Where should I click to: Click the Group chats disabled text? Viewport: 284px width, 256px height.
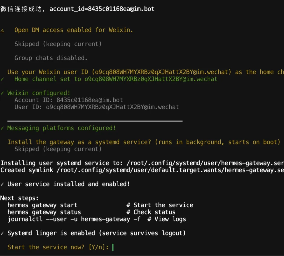coord(51,58)
